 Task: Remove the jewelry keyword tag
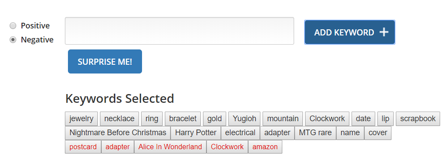(x=82, y=119)
